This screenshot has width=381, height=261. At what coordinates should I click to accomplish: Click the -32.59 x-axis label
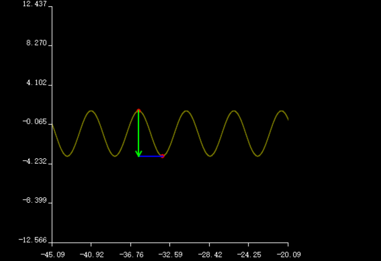[x=170, y=255]
